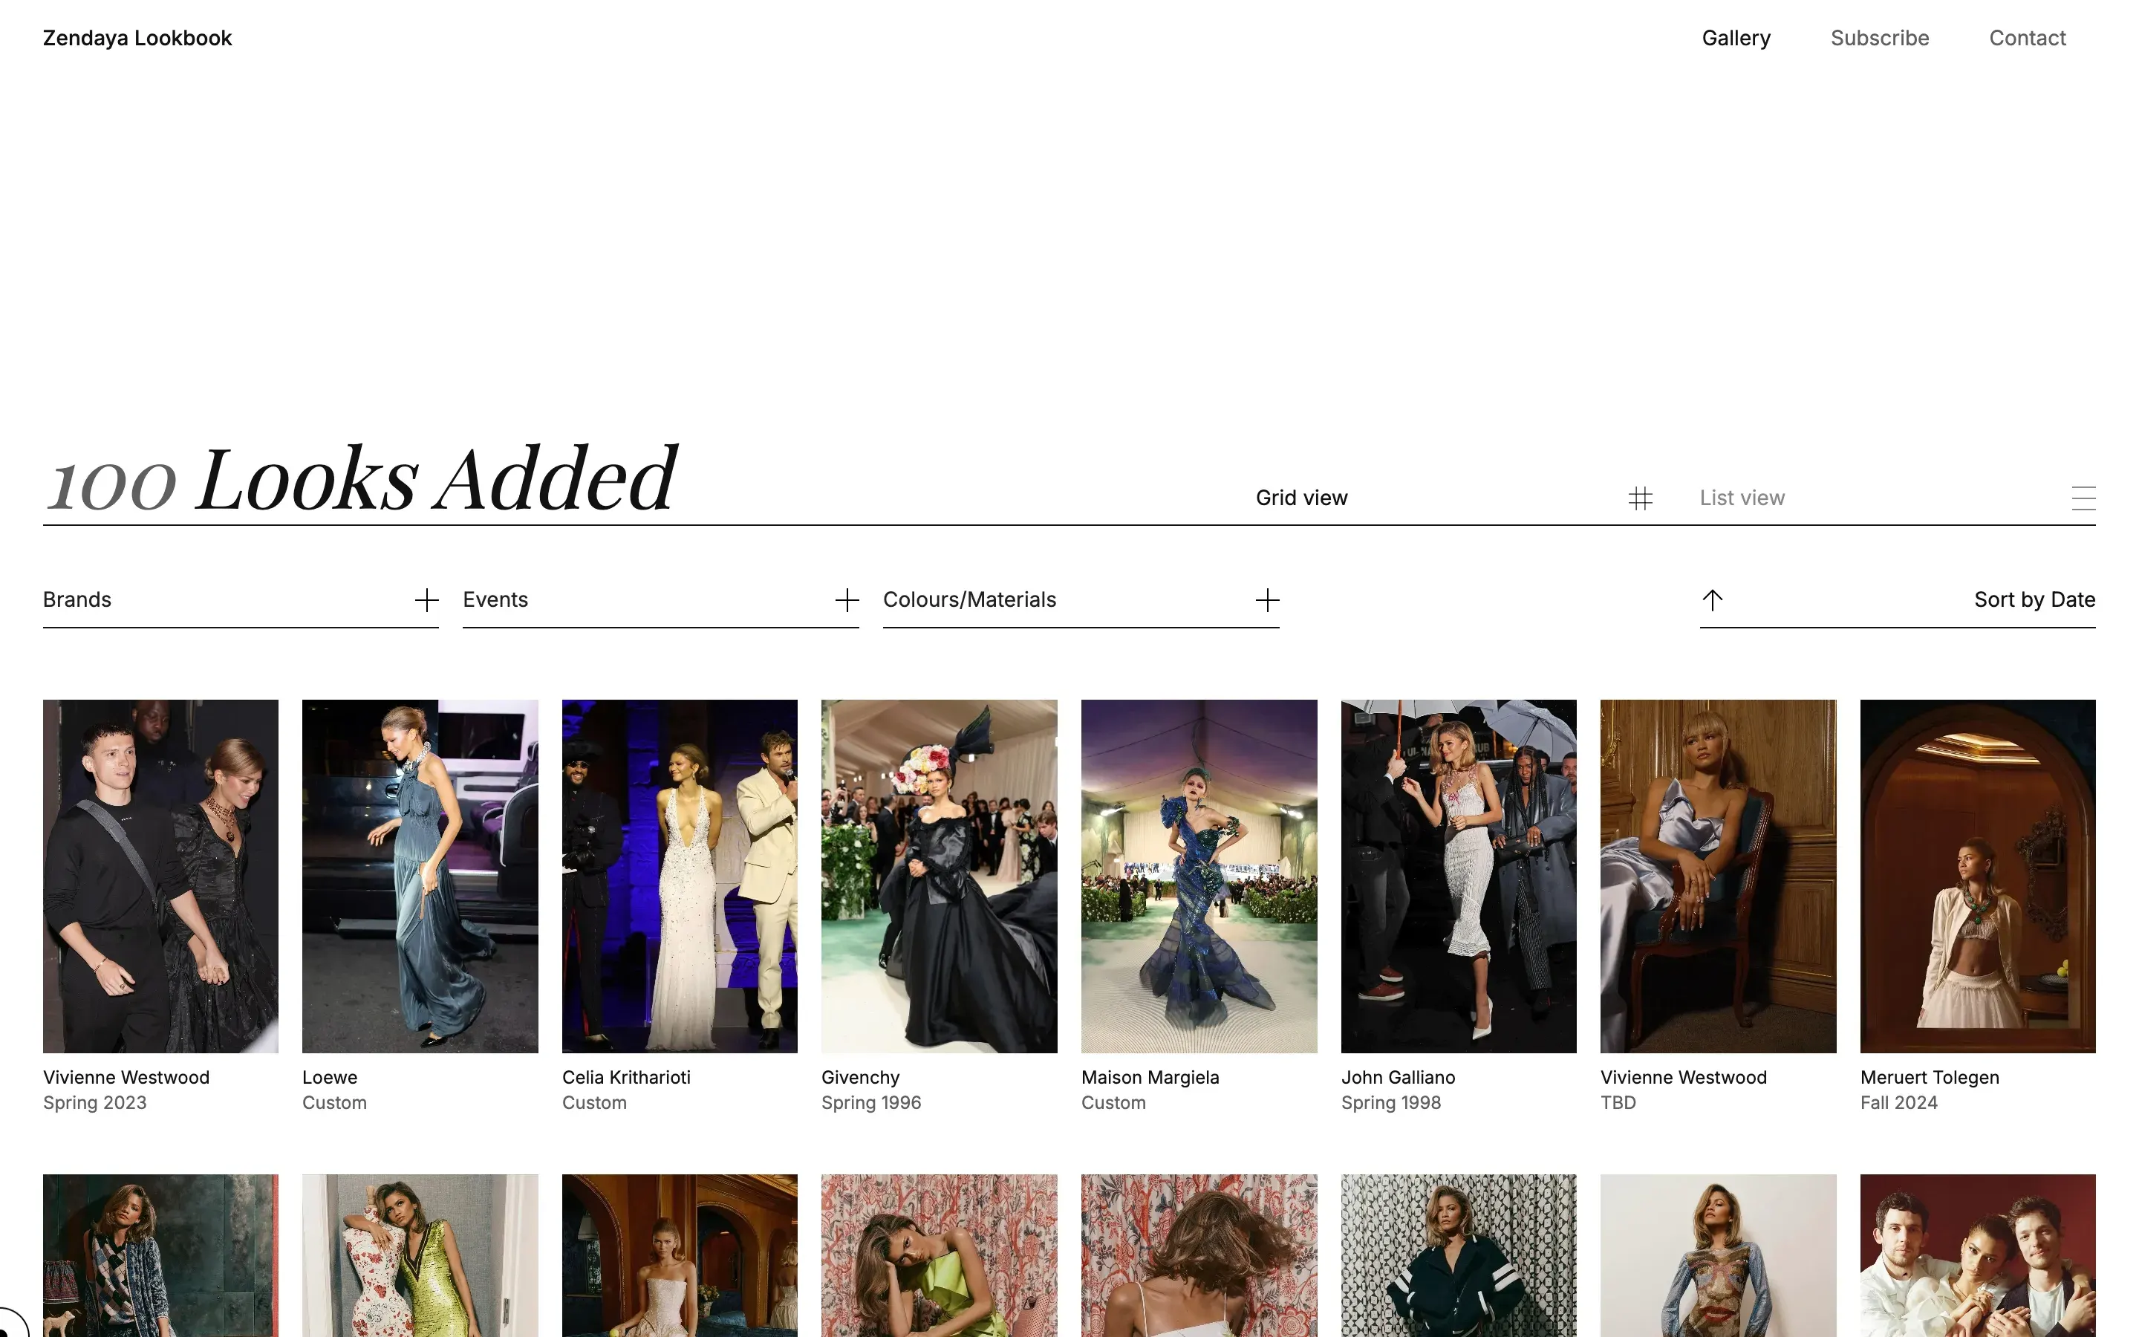Click the 'Spring 1998' season text
The height and width of the screenshot is (1337, 2139).
[x=1390, y=1103]
